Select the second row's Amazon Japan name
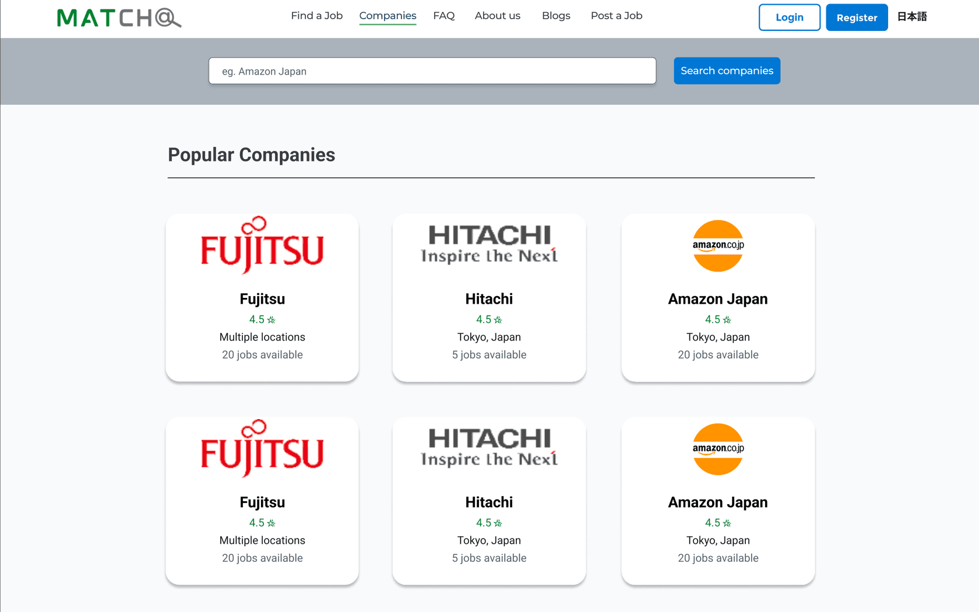The width and height of the screenshot is (979, 612). coord(718,502)
